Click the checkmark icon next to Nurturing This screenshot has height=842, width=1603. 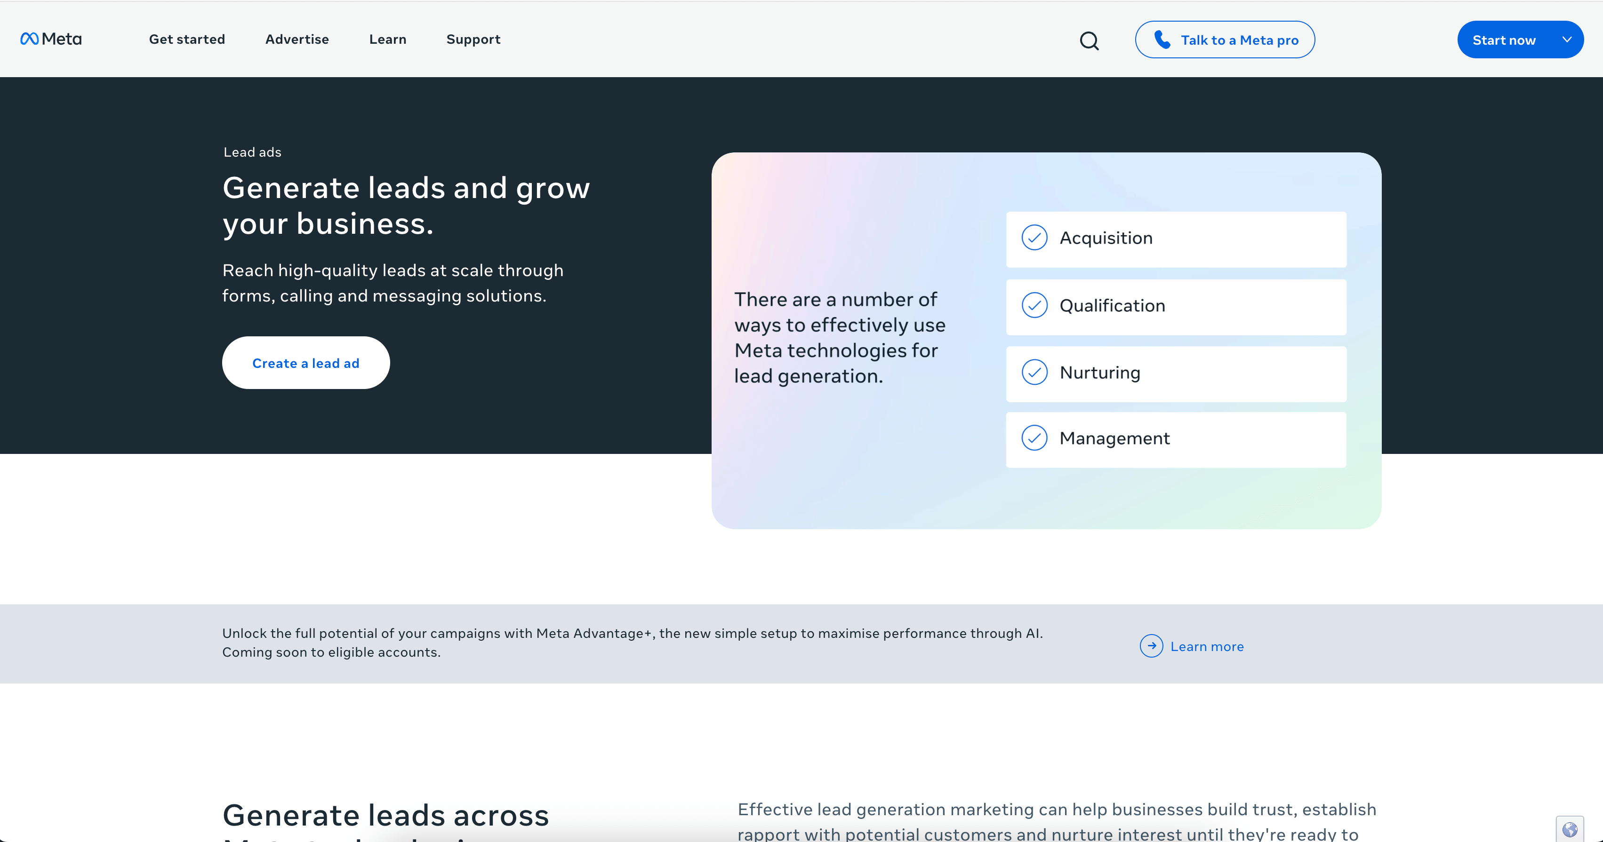point(1034,373)
